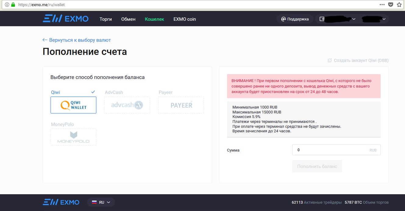The image size is (405, 211).
Task: Save page with the Pocket icon
Action: [391, 5]
